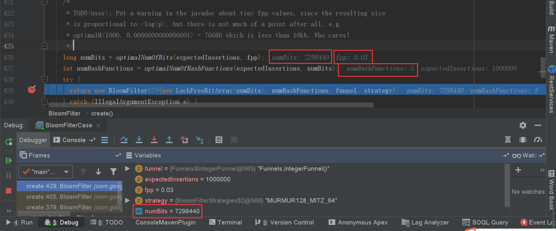Open the SOQL Query tool window
556x231 pixels.
click(x=485, y=222)
